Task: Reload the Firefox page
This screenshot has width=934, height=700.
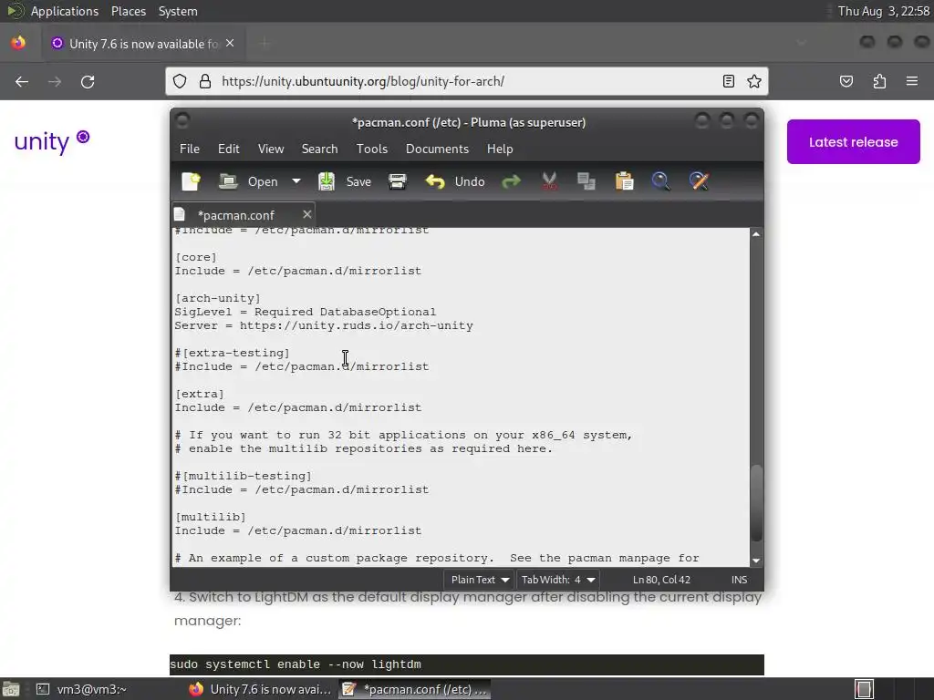Action: 88,81
